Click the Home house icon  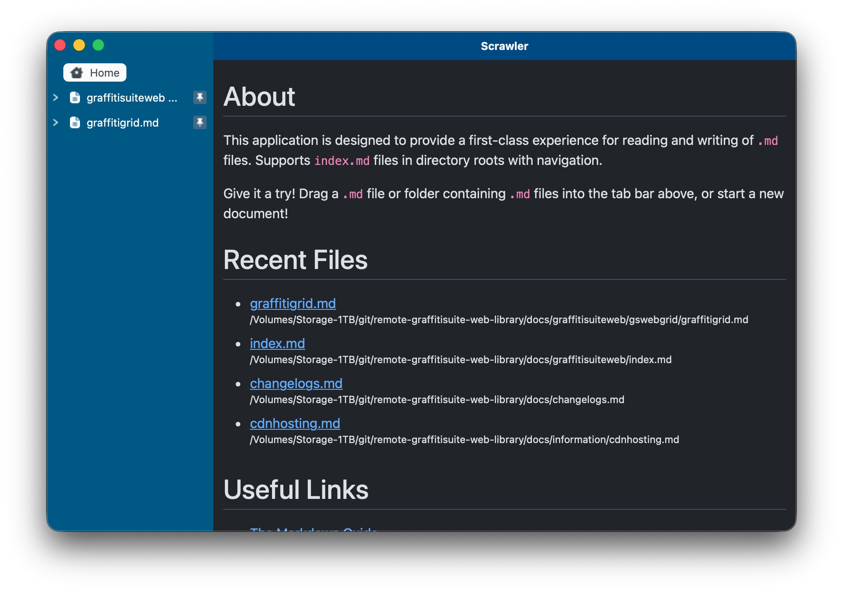[x=77, y=72]
